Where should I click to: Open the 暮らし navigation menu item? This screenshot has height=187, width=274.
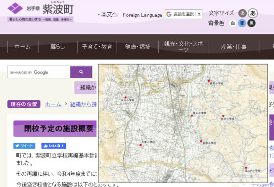click(x=58, y=47)
